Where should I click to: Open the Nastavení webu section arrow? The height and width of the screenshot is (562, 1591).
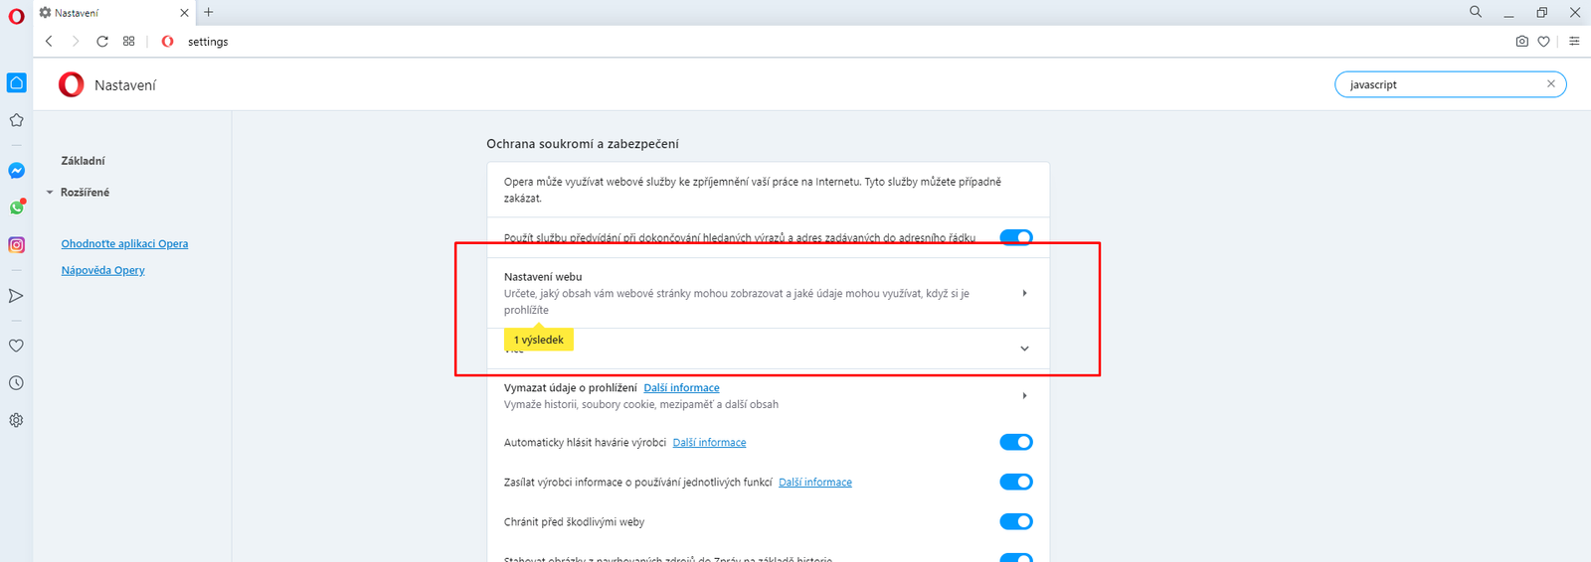click(x=1024, y=293)
